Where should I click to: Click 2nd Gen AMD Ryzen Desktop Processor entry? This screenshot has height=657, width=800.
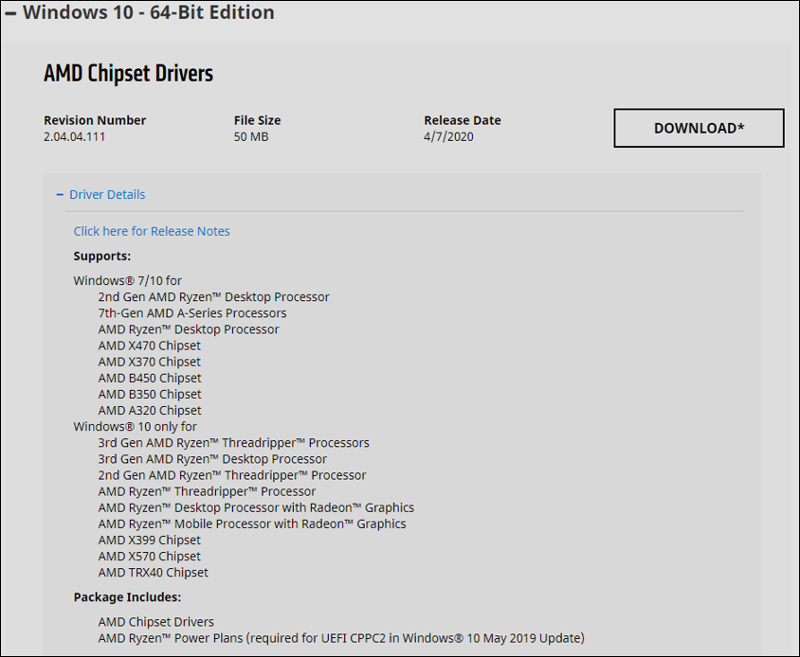(x=214, y=297)
